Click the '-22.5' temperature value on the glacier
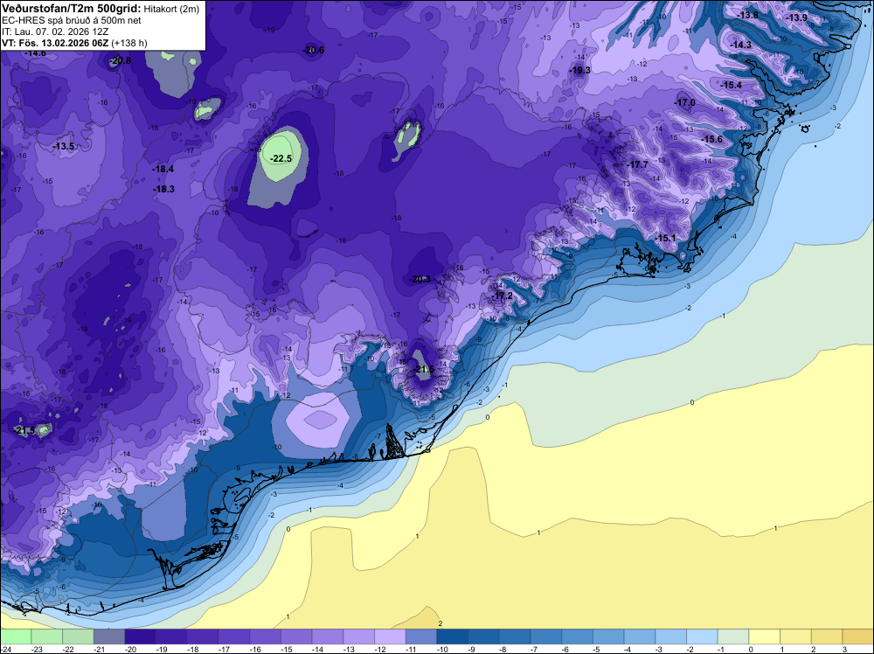Screen dimensions: 874x654 [x=281, y=159]
